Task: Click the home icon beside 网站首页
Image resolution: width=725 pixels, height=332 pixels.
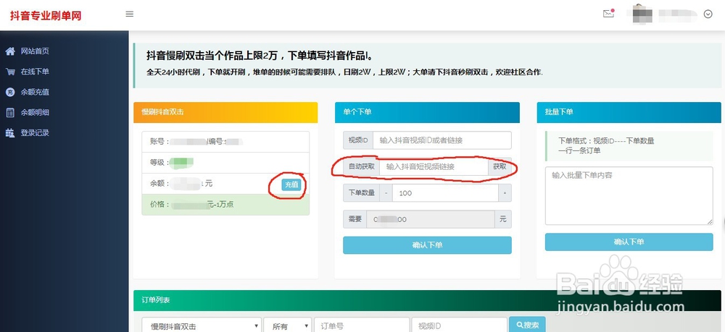Action: (9, 51)
